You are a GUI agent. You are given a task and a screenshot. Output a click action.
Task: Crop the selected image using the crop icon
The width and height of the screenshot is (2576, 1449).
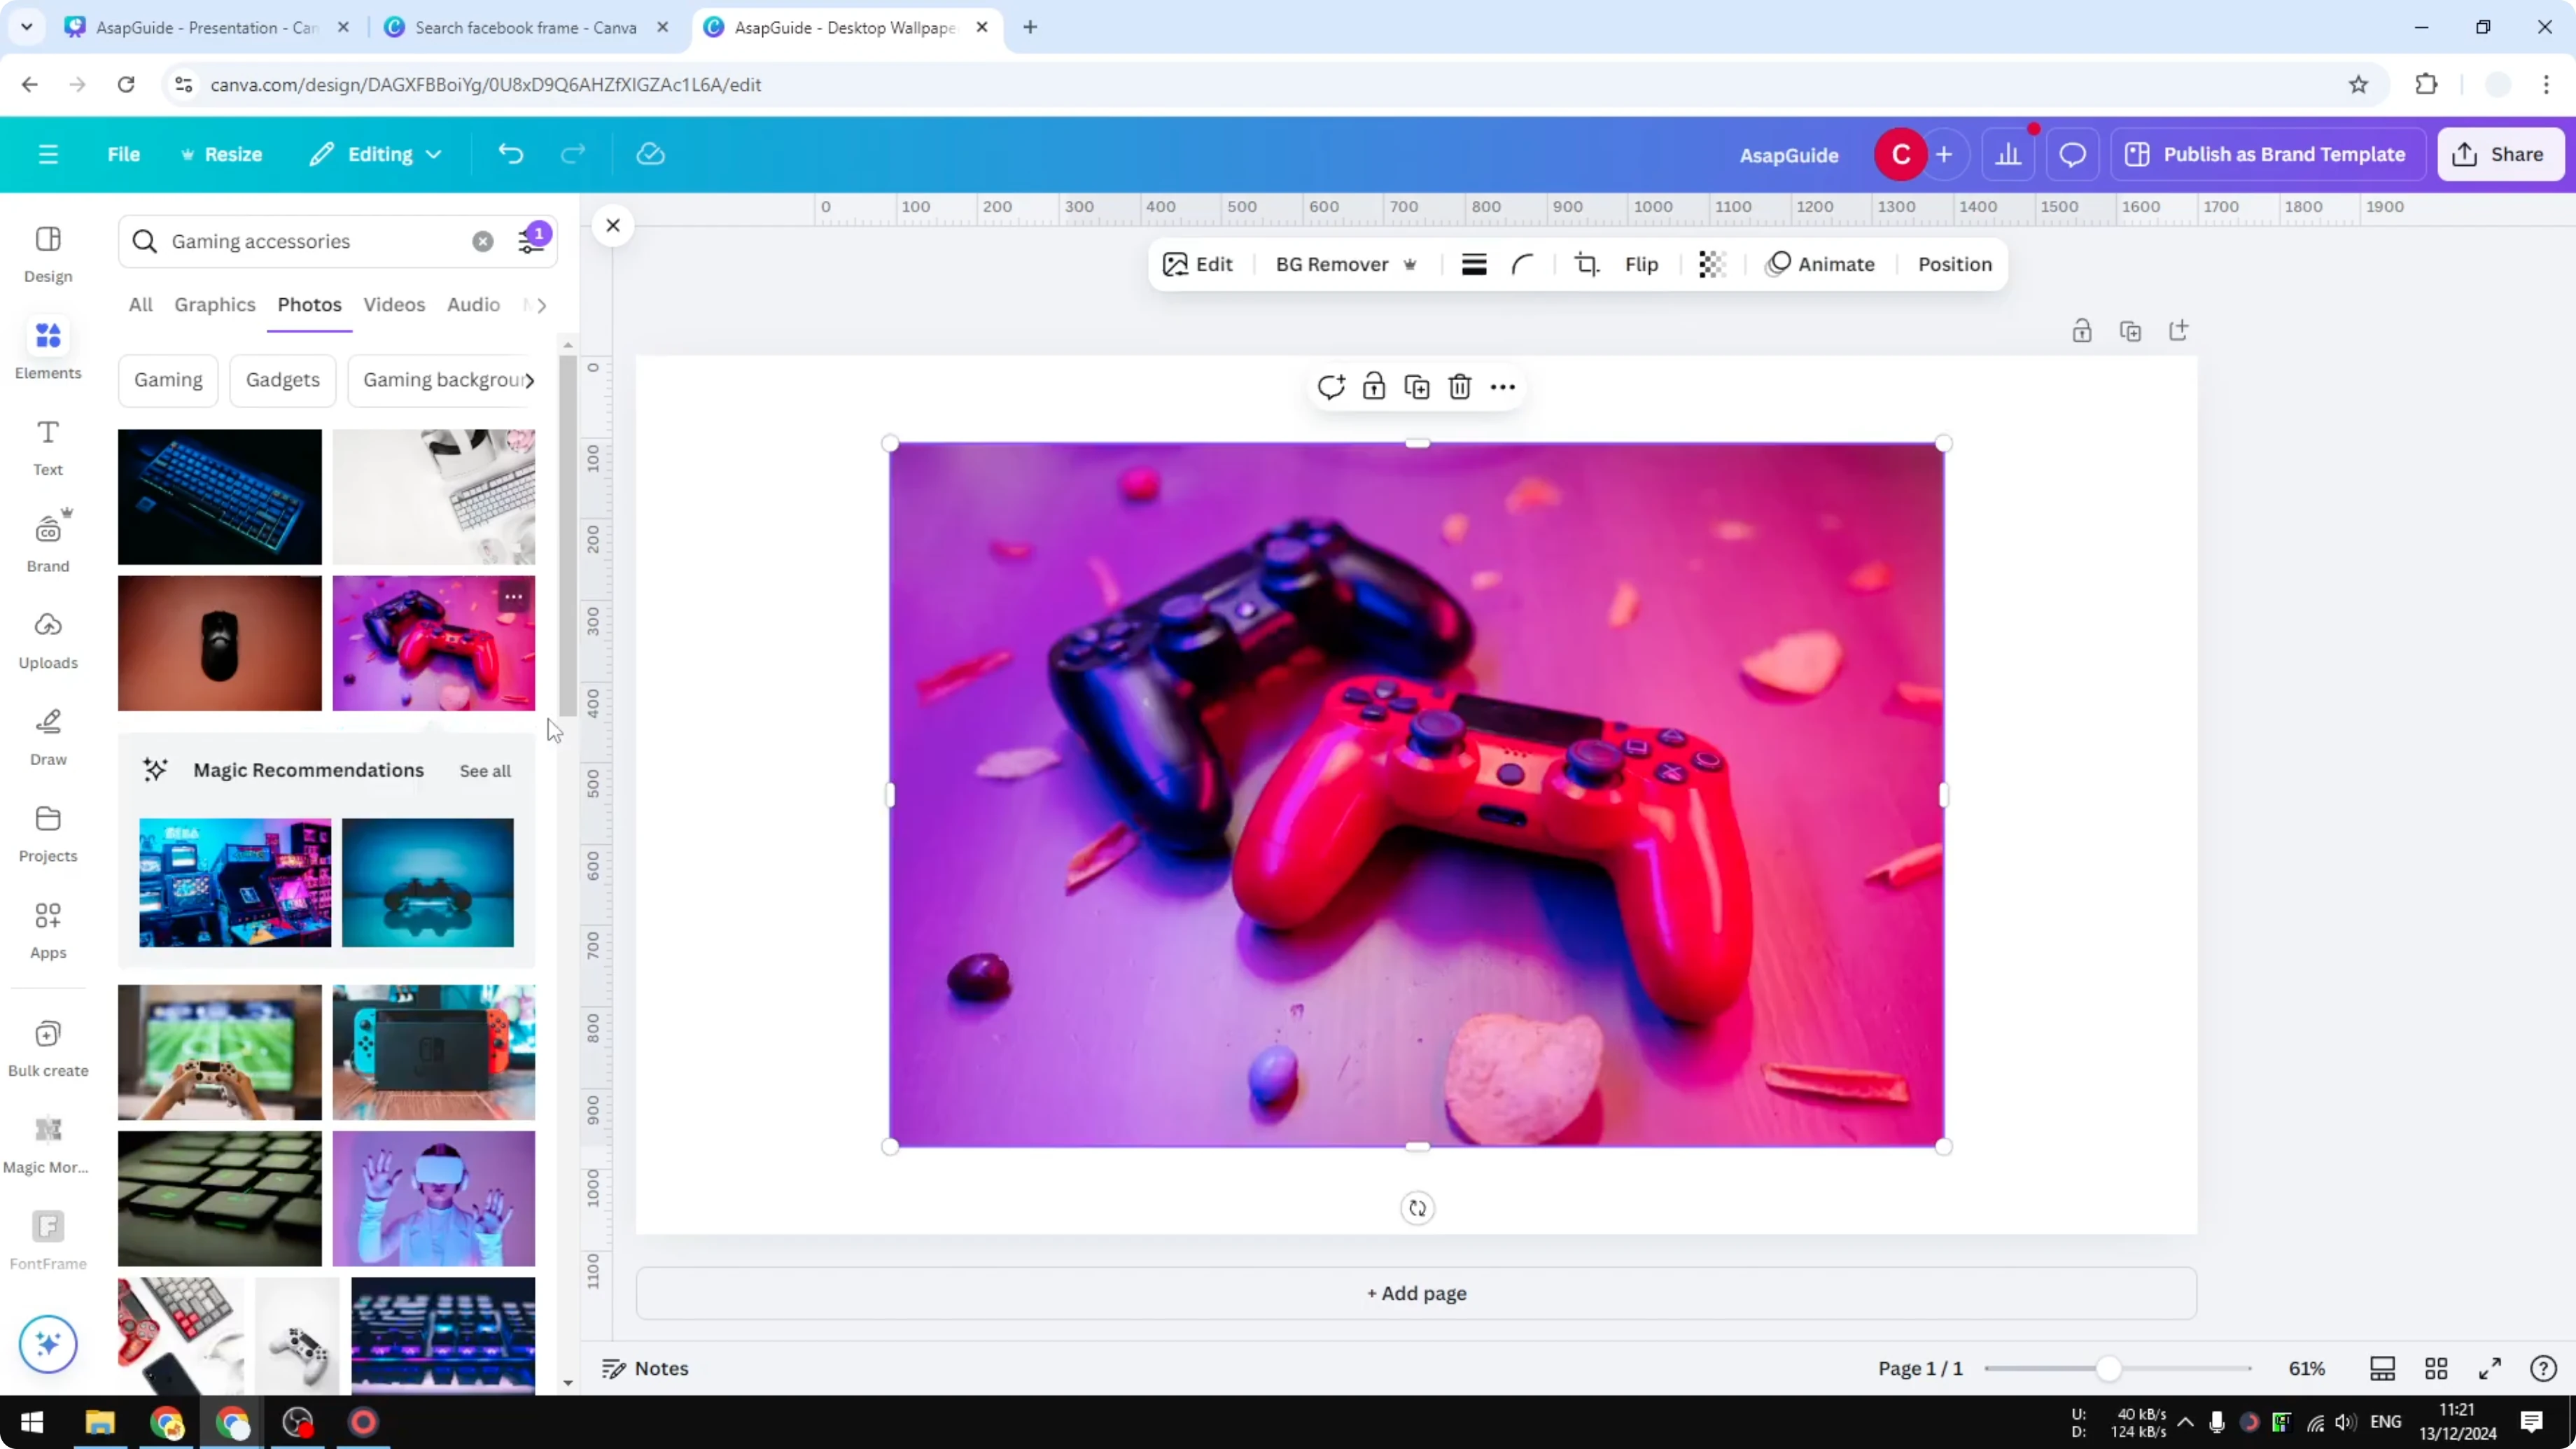(1586, 264)
